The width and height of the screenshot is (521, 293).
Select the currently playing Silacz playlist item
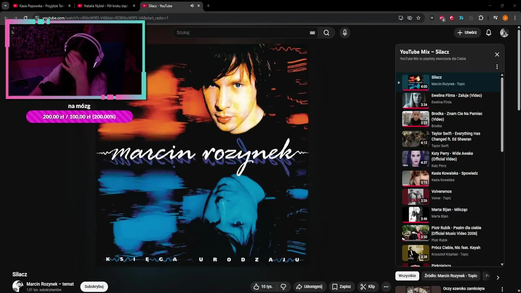coord(449,82)
